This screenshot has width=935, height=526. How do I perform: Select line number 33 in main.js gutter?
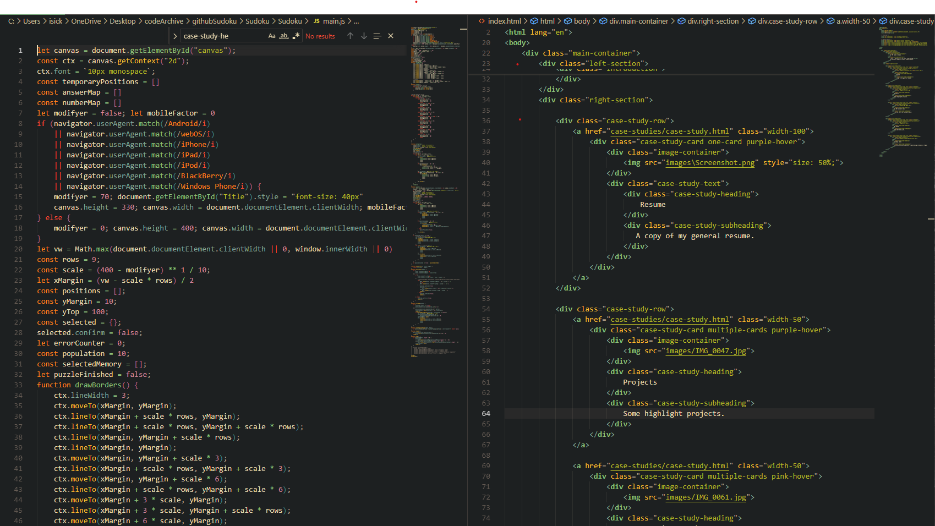18,385
